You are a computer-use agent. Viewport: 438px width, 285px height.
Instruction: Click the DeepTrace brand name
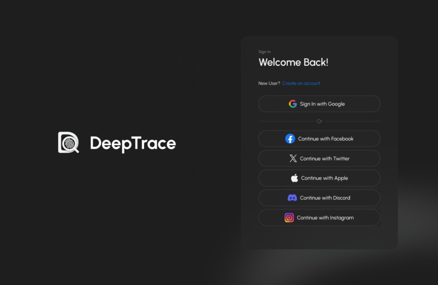pos(133,144)
